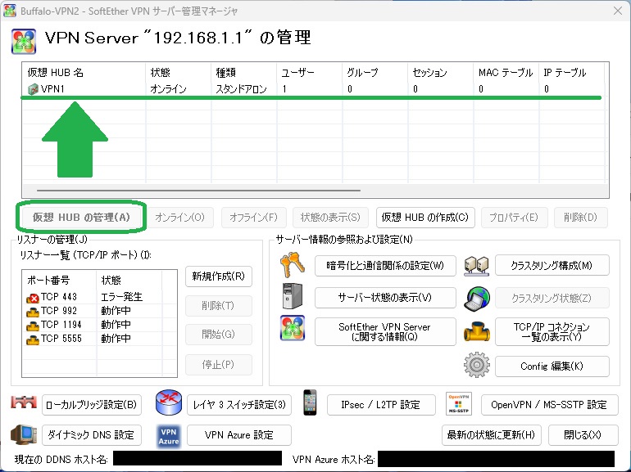Click the ポート番号 column header
The width and height of the screenshot is (631, 472).
60,280
